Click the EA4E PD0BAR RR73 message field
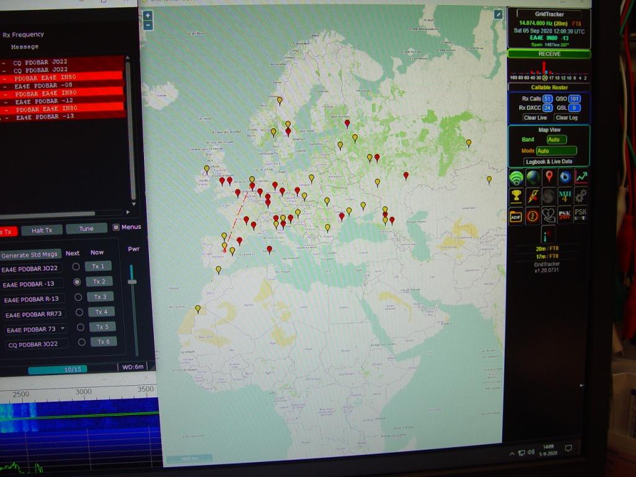 (x=34, y=315)
